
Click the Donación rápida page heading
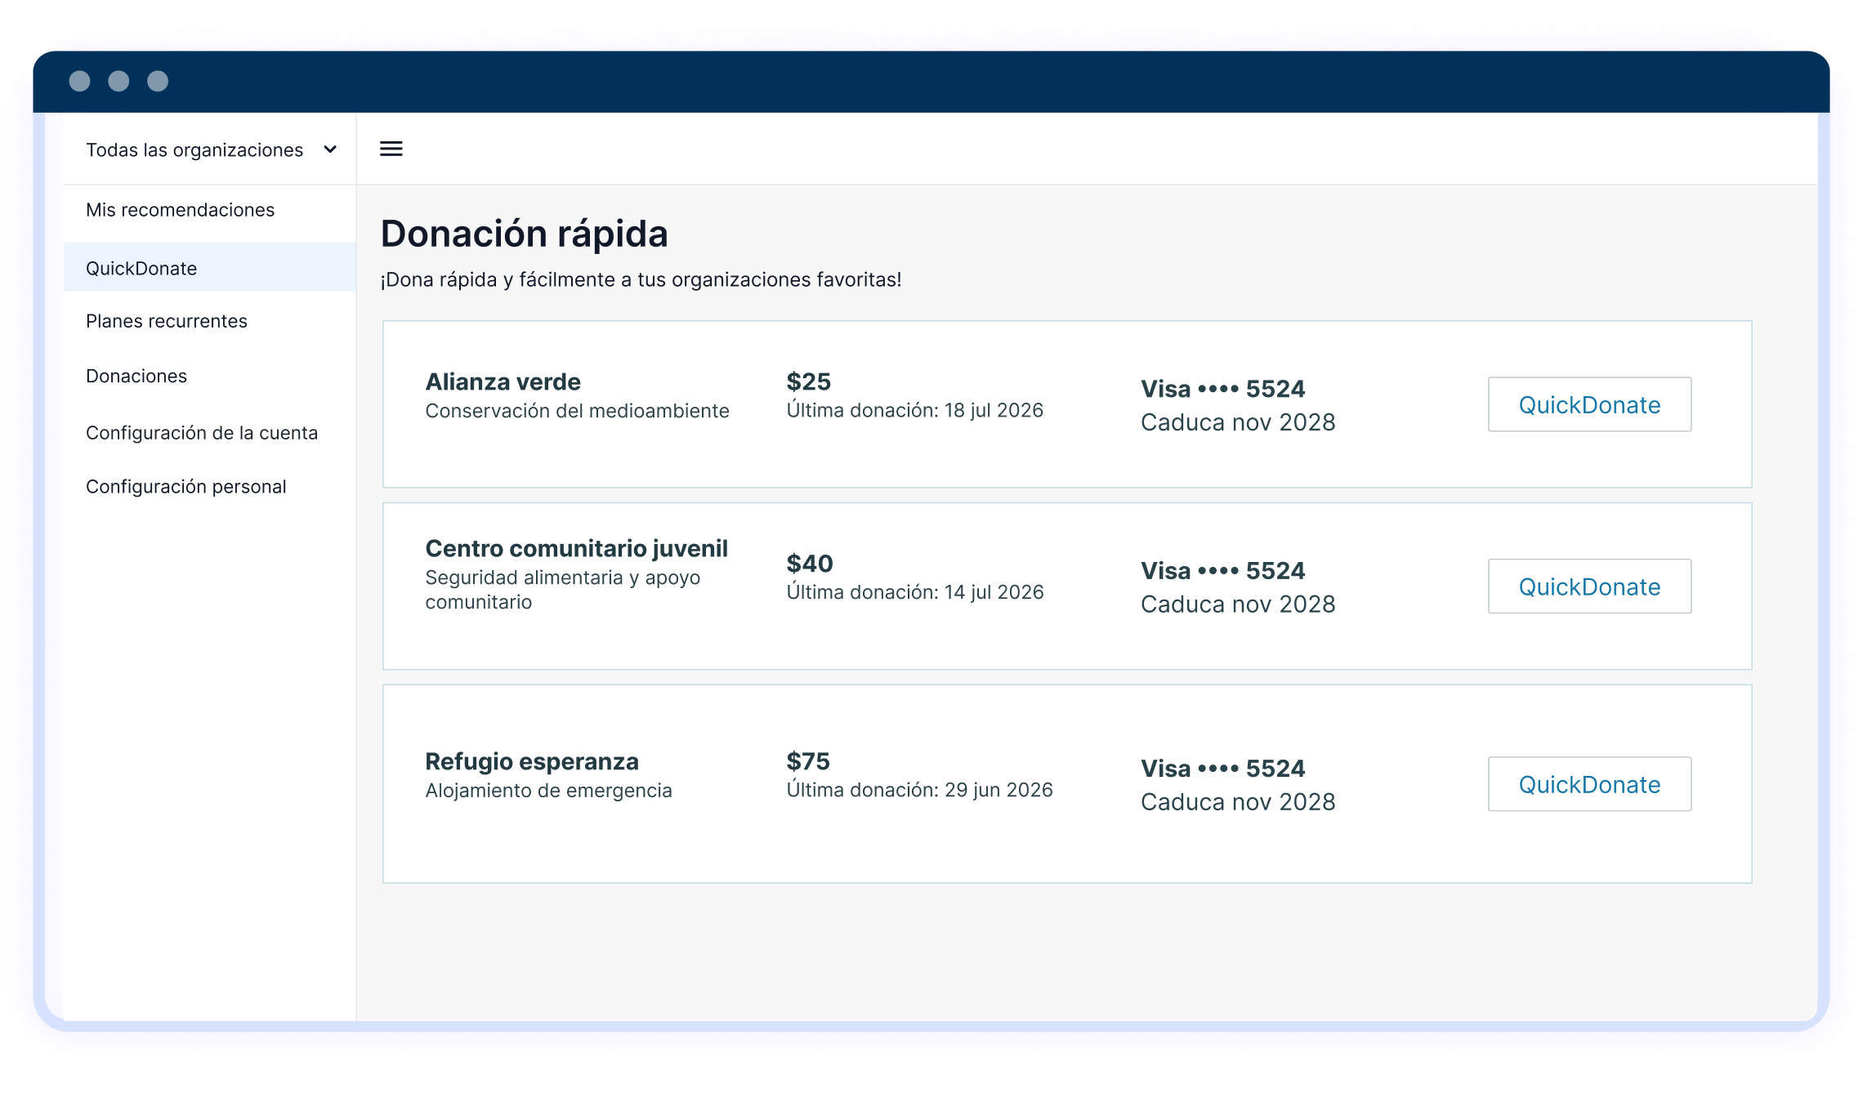[x=525, y=234]
